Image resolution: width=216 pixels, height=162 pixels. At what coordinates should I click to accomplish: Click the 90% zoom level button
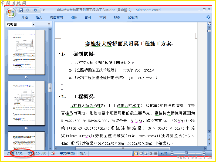pyautogui.click(x=164, y=153)
